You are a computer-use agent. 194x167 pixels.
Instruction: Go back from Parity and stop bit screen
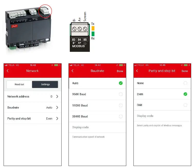[137, 71]
